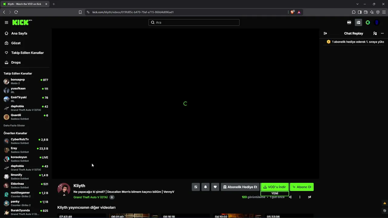The height and width of the screenshot is (218, 388).
Task: Open Quardii channel in sidebar
Action: click(x=26, y=117)
